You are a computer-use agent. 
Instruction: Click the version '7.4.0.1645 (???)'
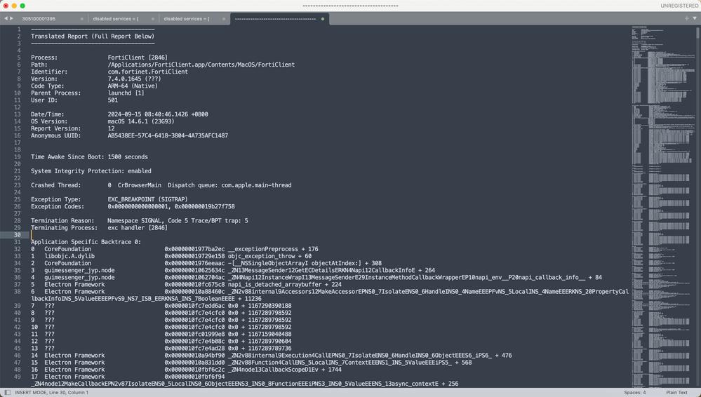coord(134,79)
